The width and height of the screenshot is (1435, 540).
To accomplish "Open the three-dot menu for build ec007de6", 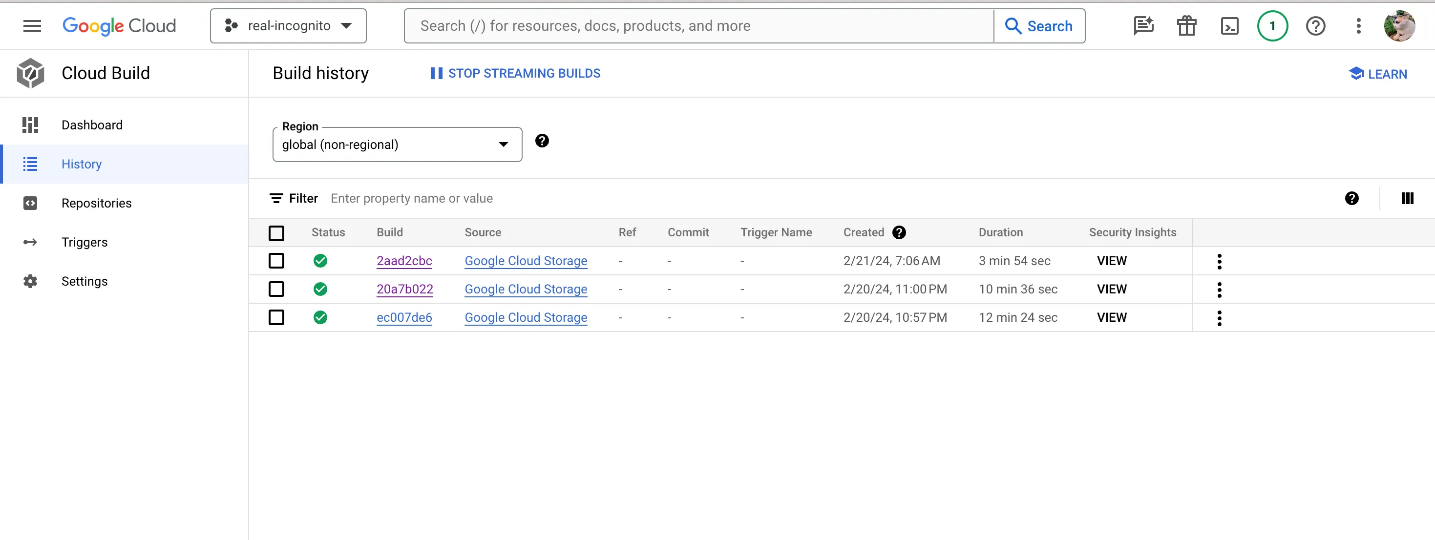I will coord(1219,318).
